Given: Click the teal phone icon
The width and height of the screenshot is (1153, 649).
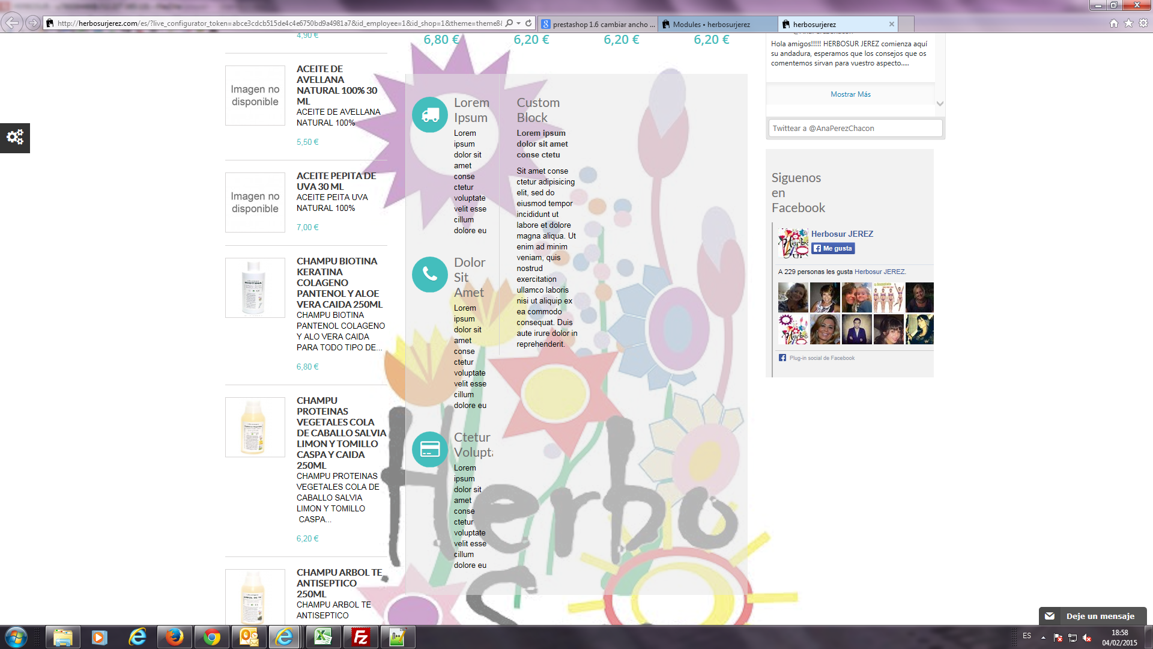Looking at the screenshot, I should coord(430,275).
